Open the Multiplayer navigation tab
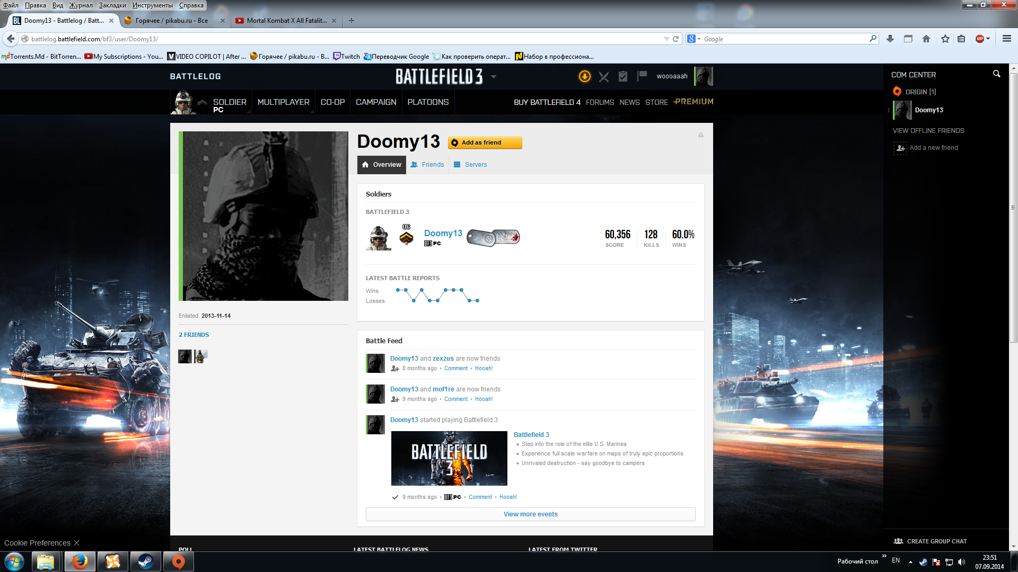The width and height of the screenshot is (1018, 572). tap(283, 102)
